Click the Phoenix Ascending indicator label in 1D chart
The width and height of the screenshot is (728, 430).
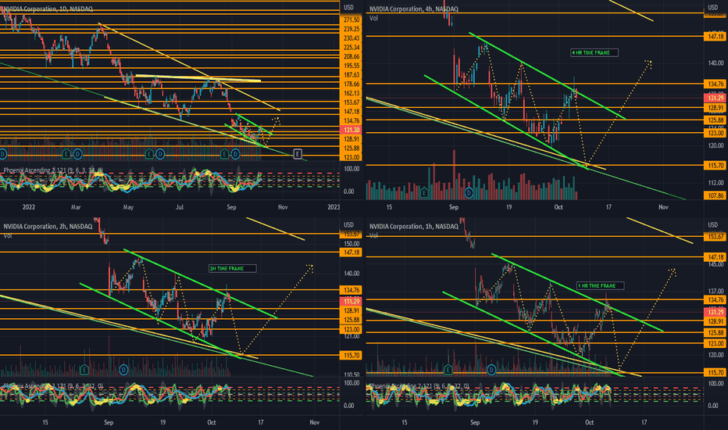53,170
